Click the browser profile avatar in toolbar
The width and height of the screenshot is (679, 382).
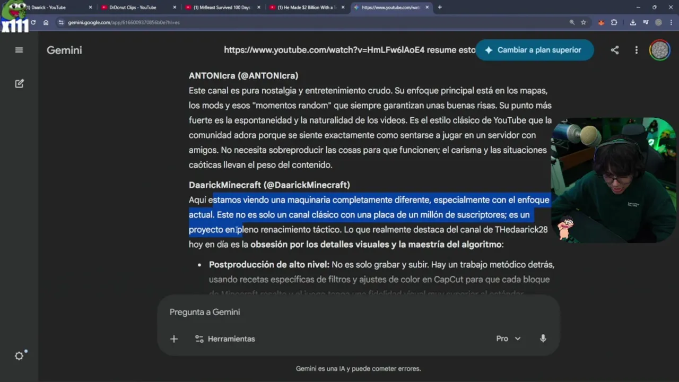tap(658, 22)
